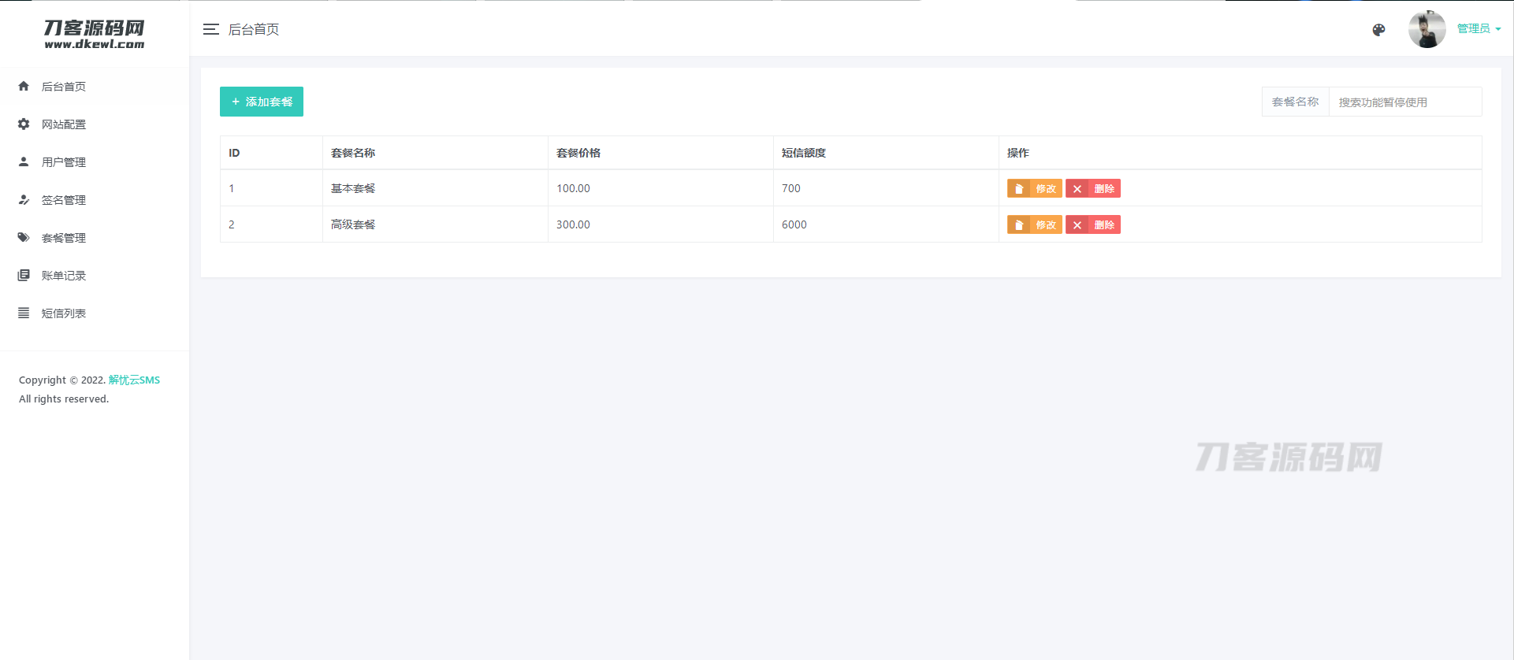Click the tags icon for 套餐管理
Screen dimensions: 1514x660
pos(24,237)
